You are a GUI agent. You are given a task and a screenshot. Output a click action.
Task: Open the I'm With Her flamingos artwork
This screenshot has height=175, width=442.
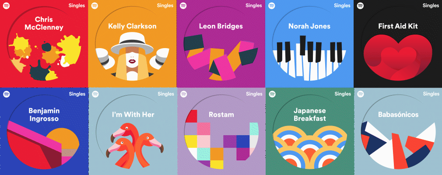[135, 146]
